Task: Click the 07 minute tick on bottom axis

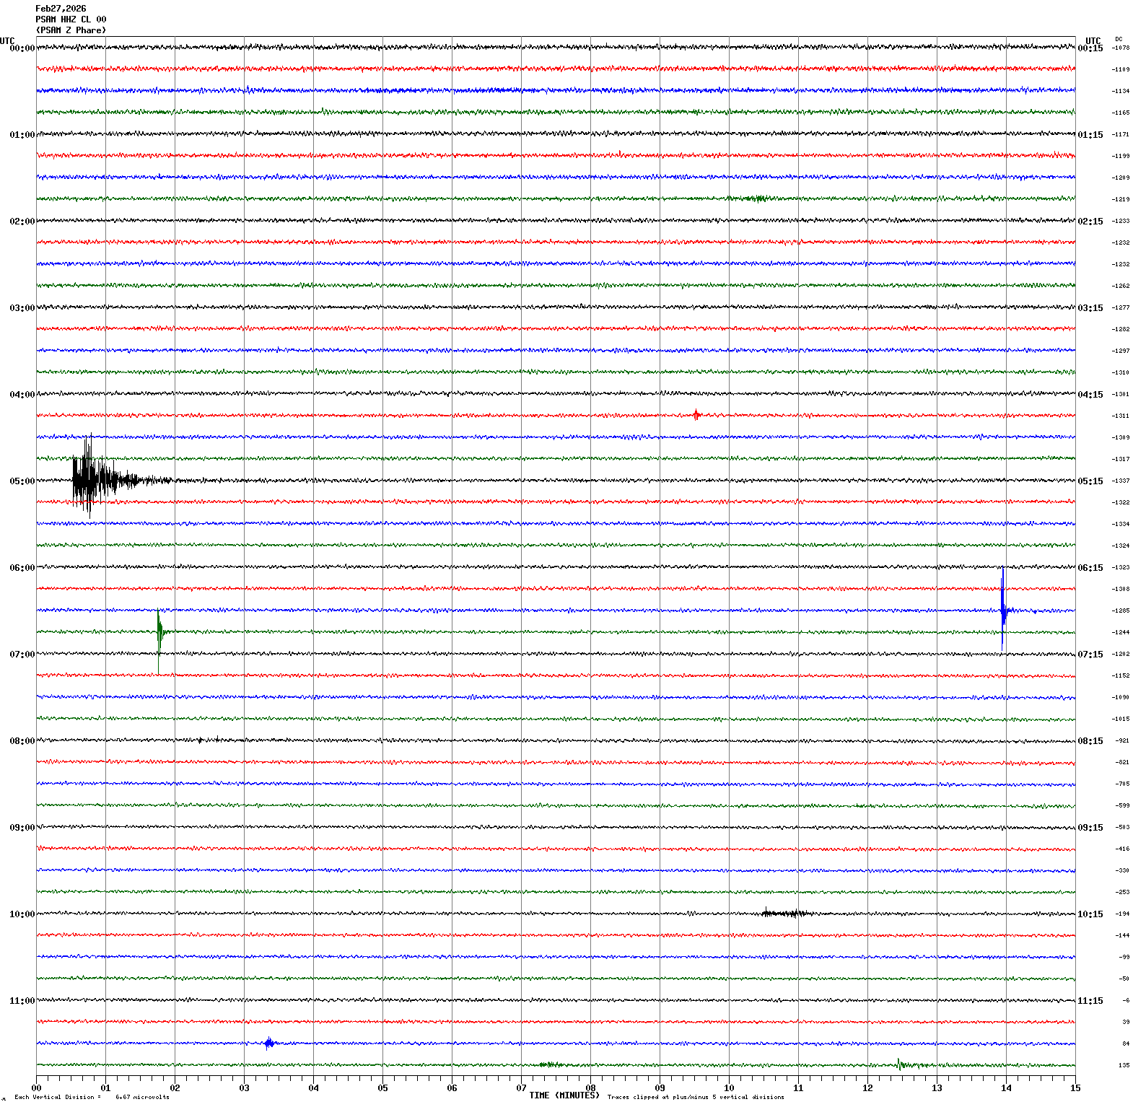Action: (x=521, y=1088)
